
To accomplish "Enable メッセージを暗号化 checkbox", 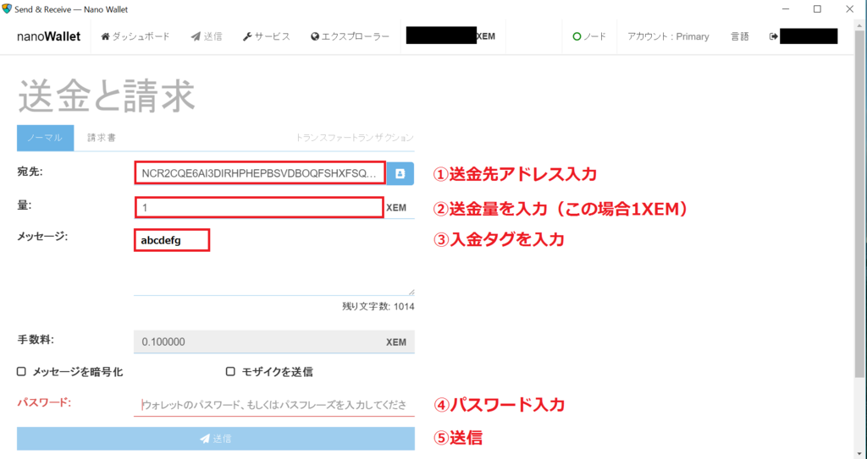I will 21,372.
